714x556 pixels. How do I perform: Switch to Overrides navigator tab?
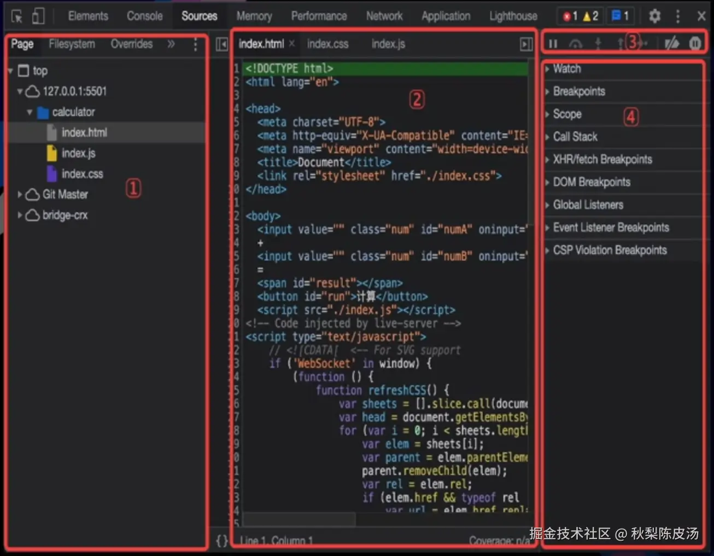click(132, 44)
